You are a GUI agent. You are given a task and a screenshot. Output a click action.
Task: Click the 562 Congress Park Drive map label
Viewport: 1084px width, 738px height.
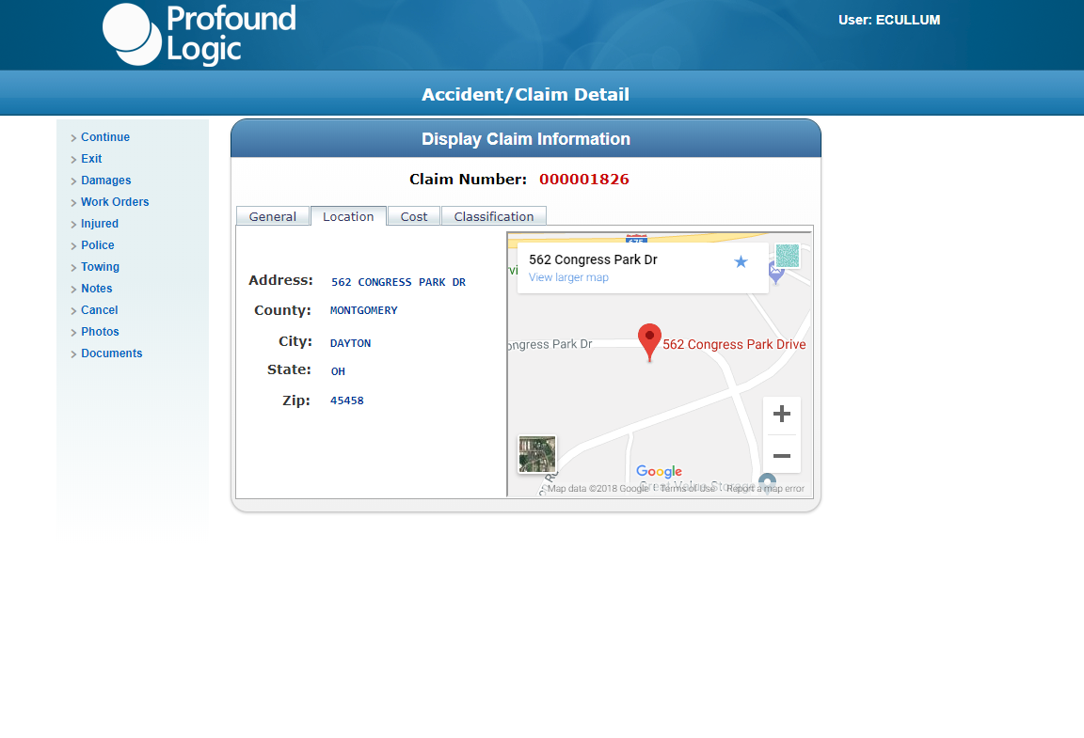(734, 344)
